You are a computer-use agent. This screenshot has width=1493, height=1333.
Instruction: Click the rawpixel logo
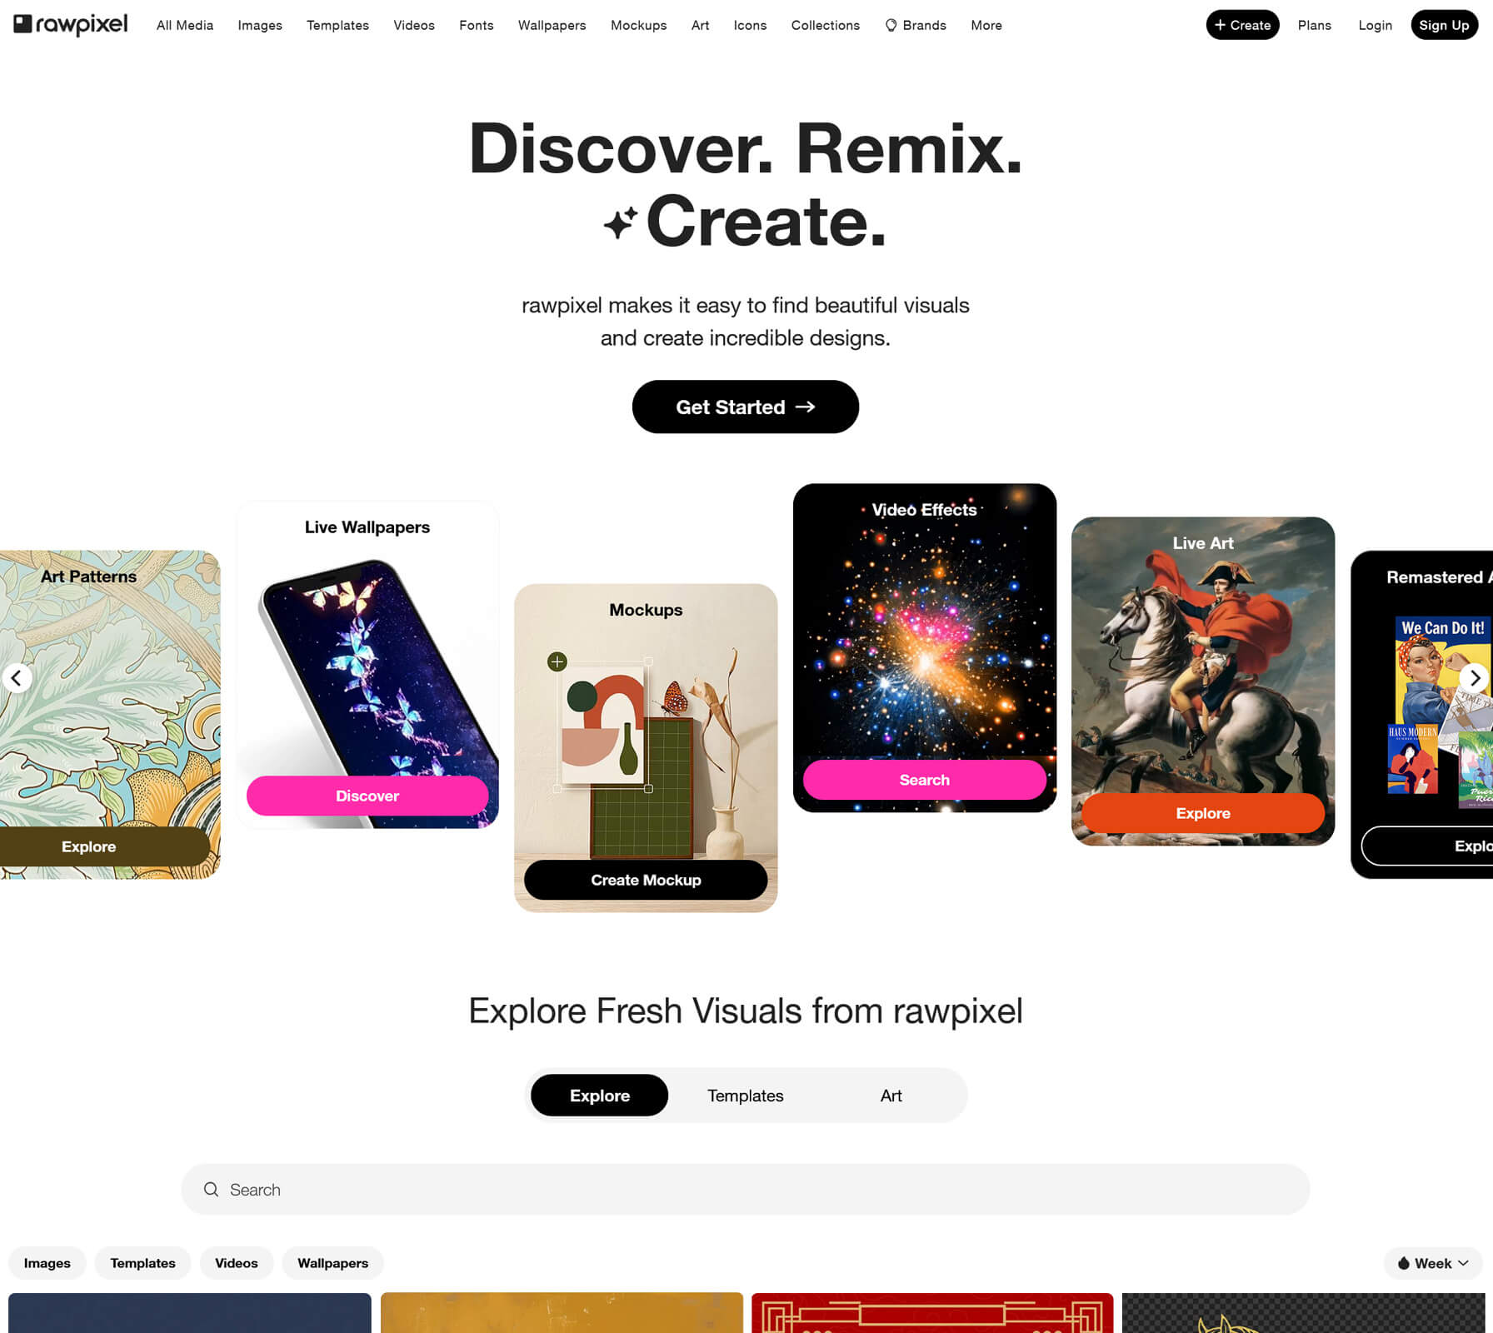point(71,24)
